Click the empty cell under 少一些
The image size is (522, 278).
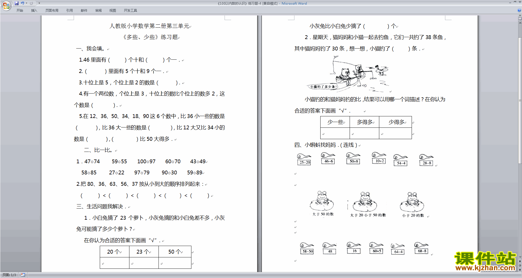[x=335, y=133]
